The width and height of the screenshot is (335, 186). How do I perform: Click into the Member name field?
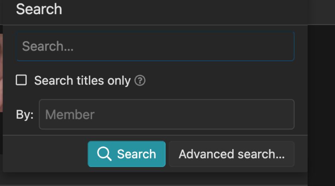pyautogui.click(x=166, y=114)
